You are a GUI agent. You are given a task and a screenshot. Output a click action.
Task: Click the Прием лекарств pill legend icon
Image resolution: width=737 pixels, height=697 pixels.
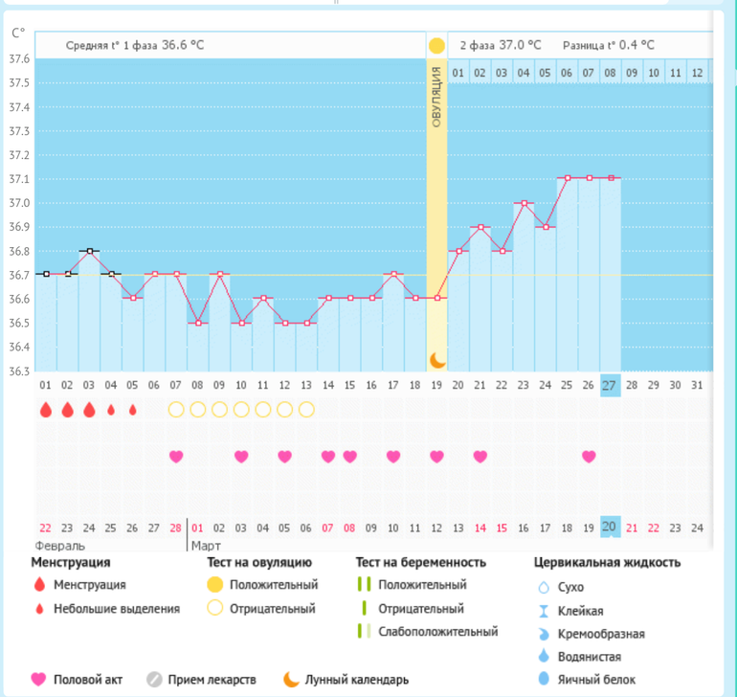click(154, 680)
